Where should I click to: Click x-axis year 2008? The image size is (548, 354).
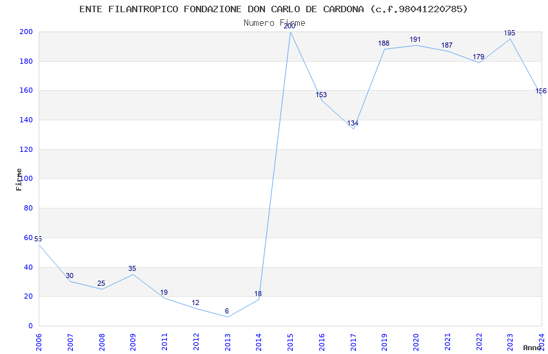(x=101, y=342)
